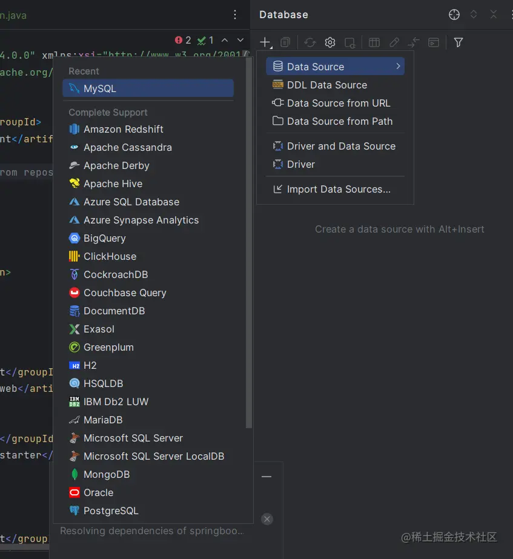
Task: Click 'Resolving dependencies of springboo...' status text
Action: pos(152,531)
